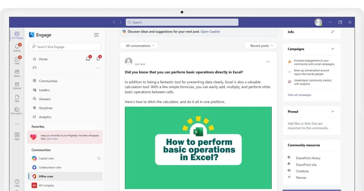
Task: Open the post's more options ellipsis
Action: point(268,62)
